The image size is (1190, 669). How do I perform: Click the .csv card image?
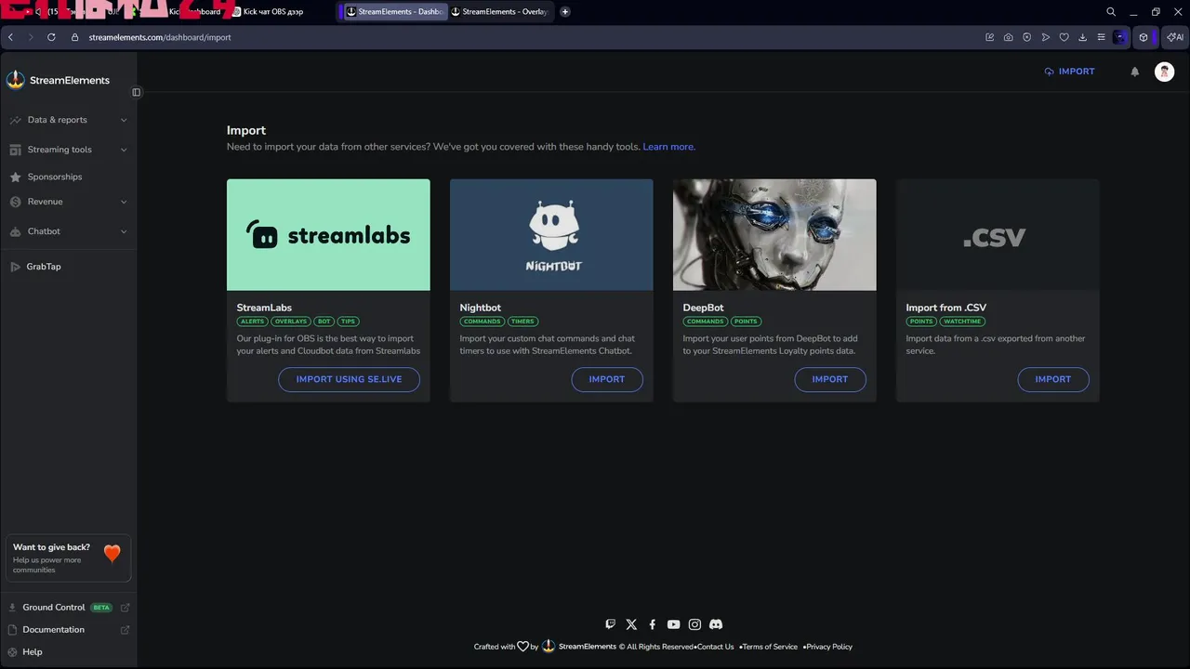click(998, 235)
